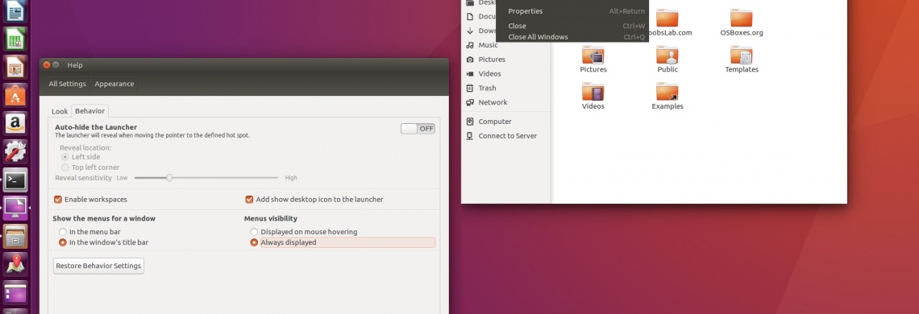
Task: Click the Appearance breadcrumb button
Action: pyautogui.click(x=114, y=84)
